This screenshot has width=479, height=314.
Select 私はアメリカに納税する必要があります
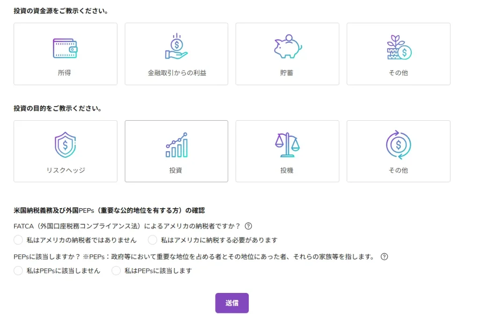(152, 240)
